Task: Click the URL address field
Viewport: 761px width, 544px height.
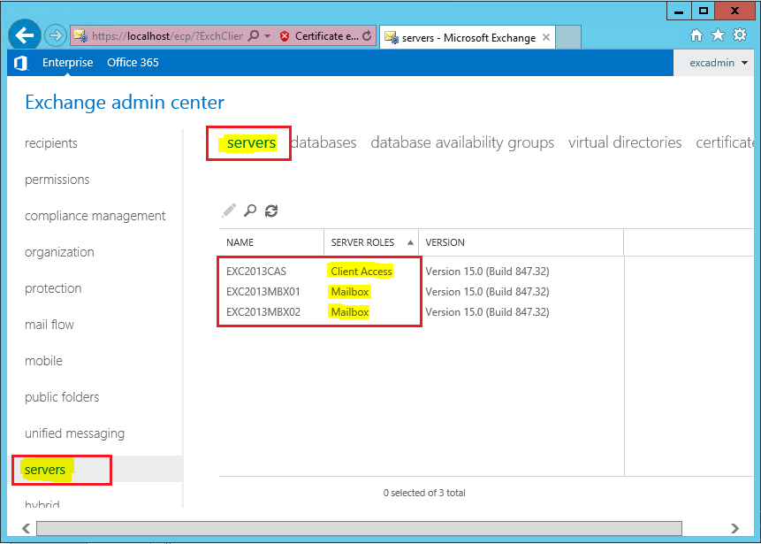Action: 167,36
